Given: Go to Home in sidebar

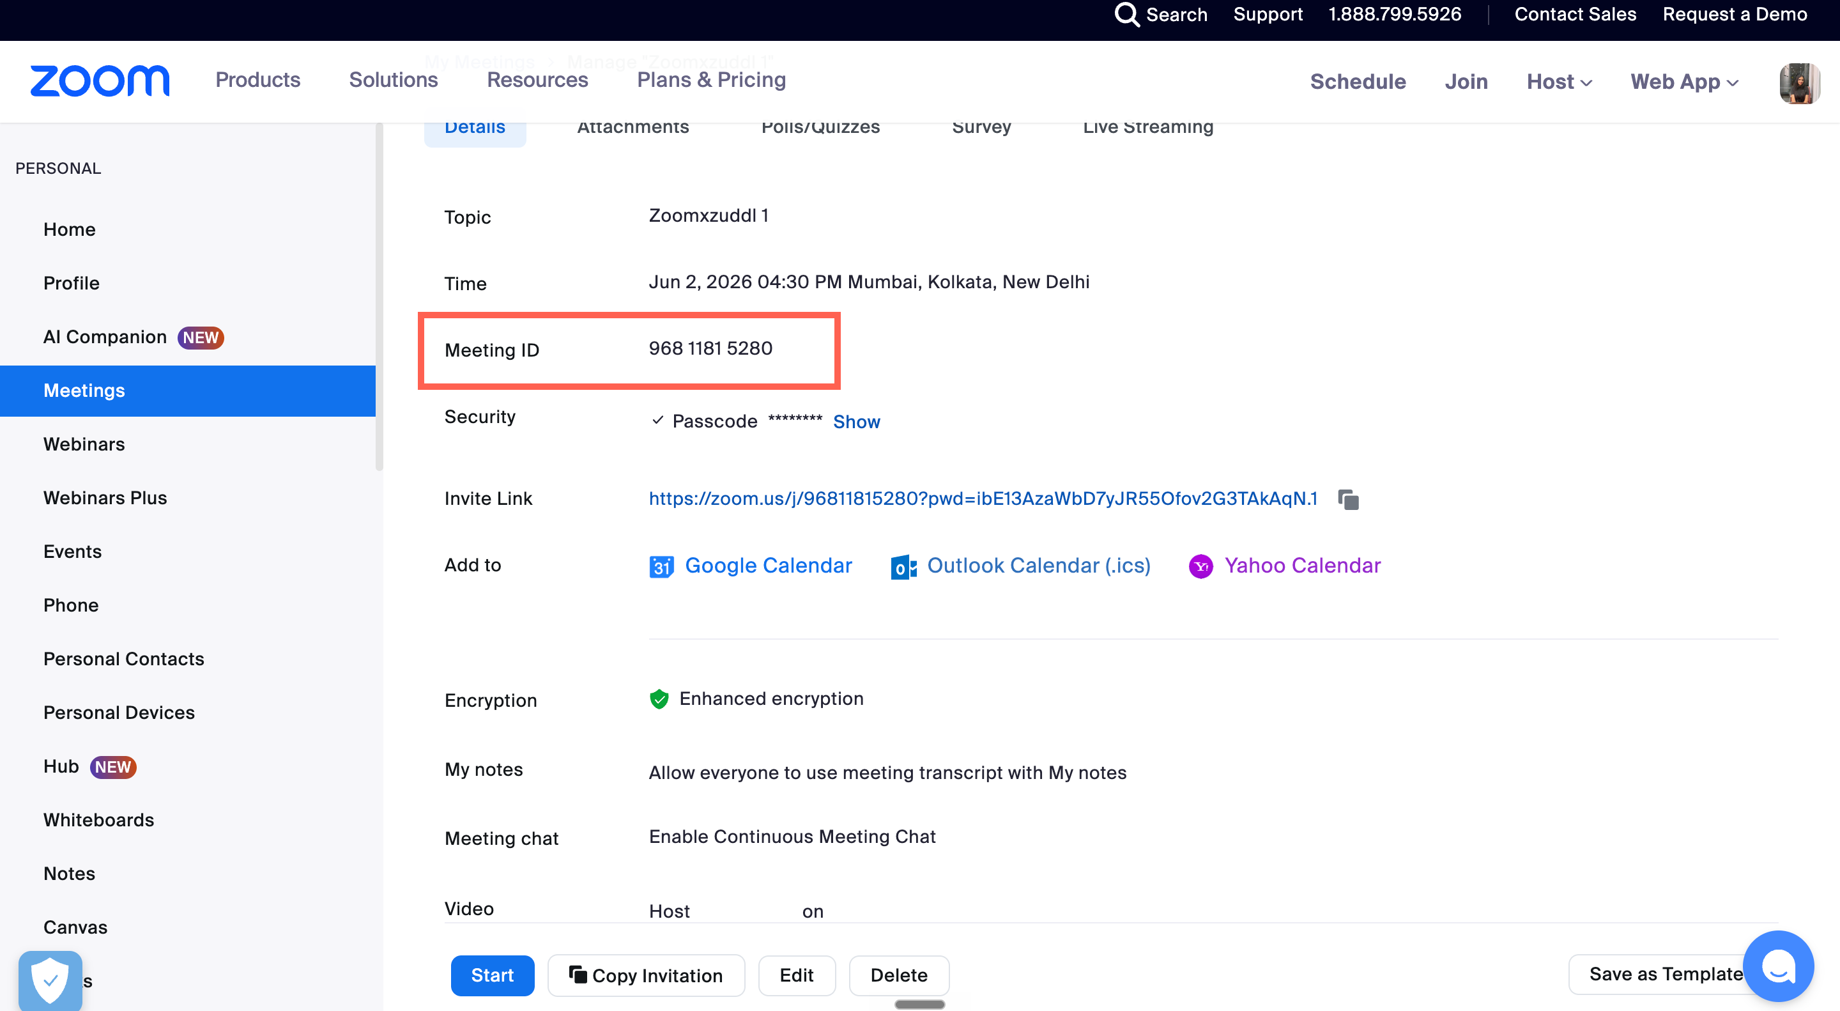Looking at the screenshot, I should (x=69, y=229).
